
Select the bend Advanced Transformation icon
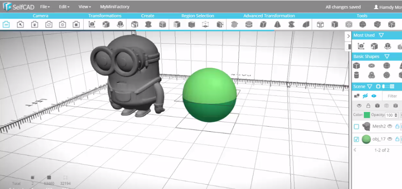coord(306,25)
